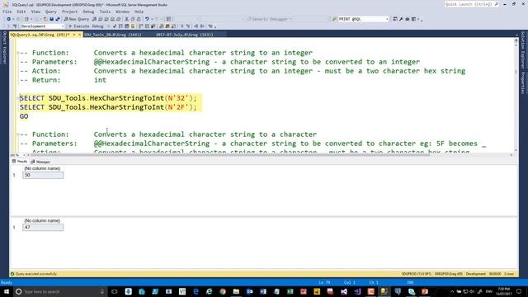Open the Project menu
The height and width of the screenshot is (297, 528).
(x=69, y=12)
